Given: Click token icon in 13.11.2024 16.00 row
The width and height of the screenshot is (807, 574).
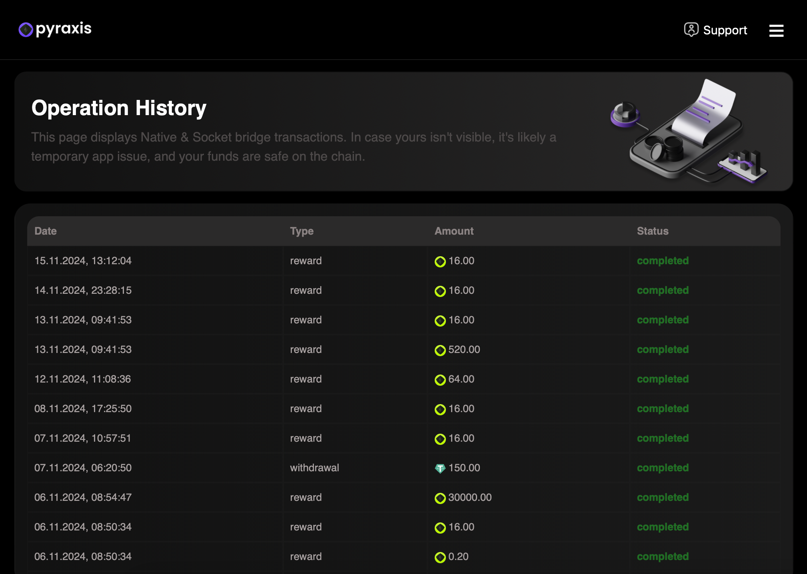Looking at the screenshot, I should click(440, 321).
